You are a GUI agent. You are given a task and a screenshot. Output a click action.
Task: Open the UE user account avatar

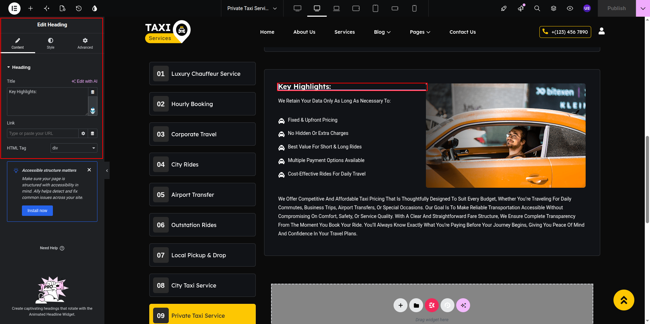pos(587,8)
